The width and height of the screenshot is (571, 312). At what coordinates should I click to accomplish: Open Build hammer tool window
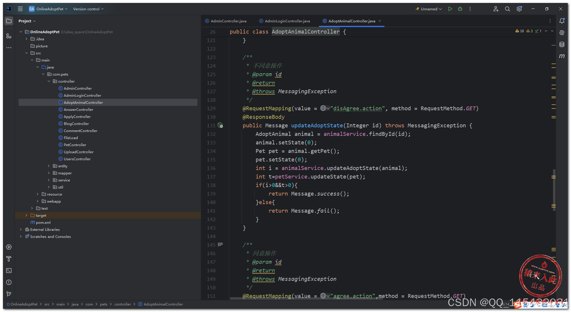coord(9,259)
